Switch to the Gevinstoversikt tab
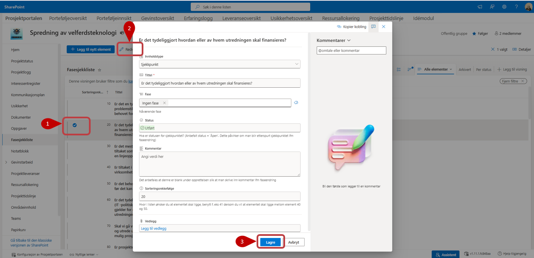Image resolution: width=534 pixels, height=258 pixels. coord(157,18)
